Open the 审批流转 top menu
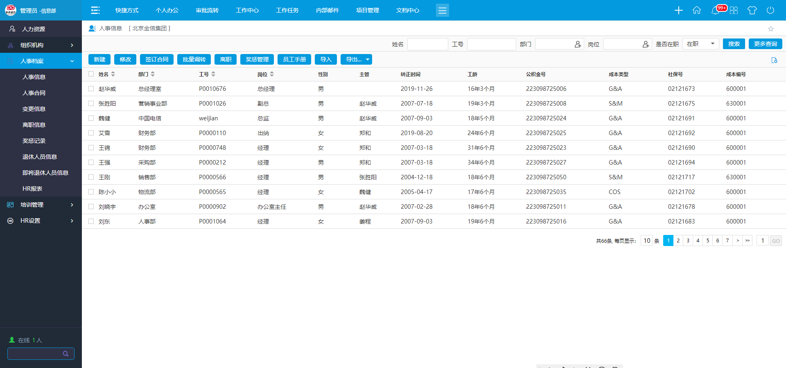This screenshot has height=368, width=786. pos(207,10)
